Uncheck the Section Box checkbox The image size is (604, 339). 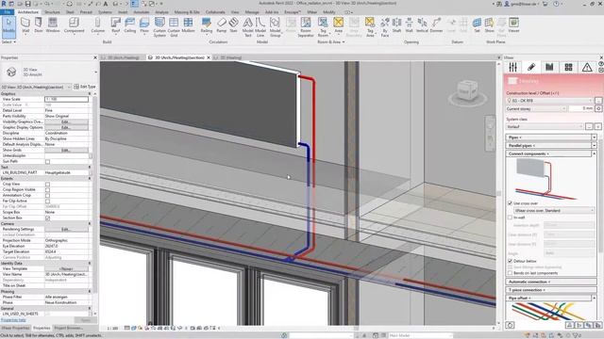[47, 218]
